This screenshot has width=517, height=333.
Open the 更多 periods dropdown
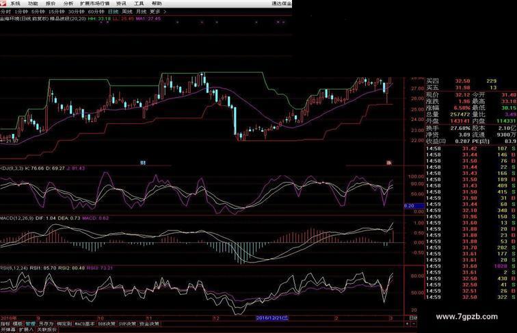pos(155,12)
